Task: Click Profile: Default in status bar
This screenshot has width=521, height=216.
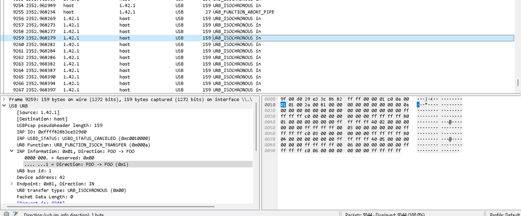Action: [505, 214]
